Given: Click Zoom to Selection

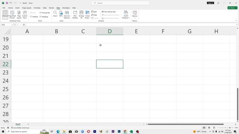Looking at the screenshot, I should click(67, 15).
